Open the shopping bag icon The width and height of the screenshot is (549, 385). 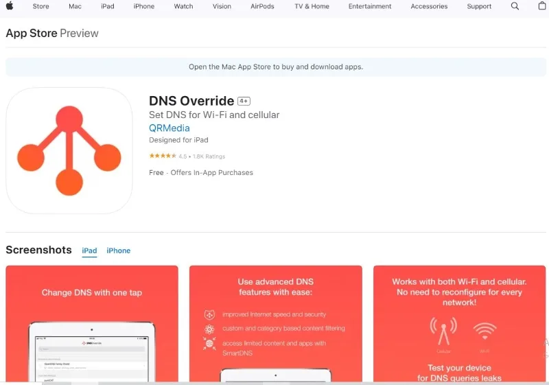click(x=542, y=5)
